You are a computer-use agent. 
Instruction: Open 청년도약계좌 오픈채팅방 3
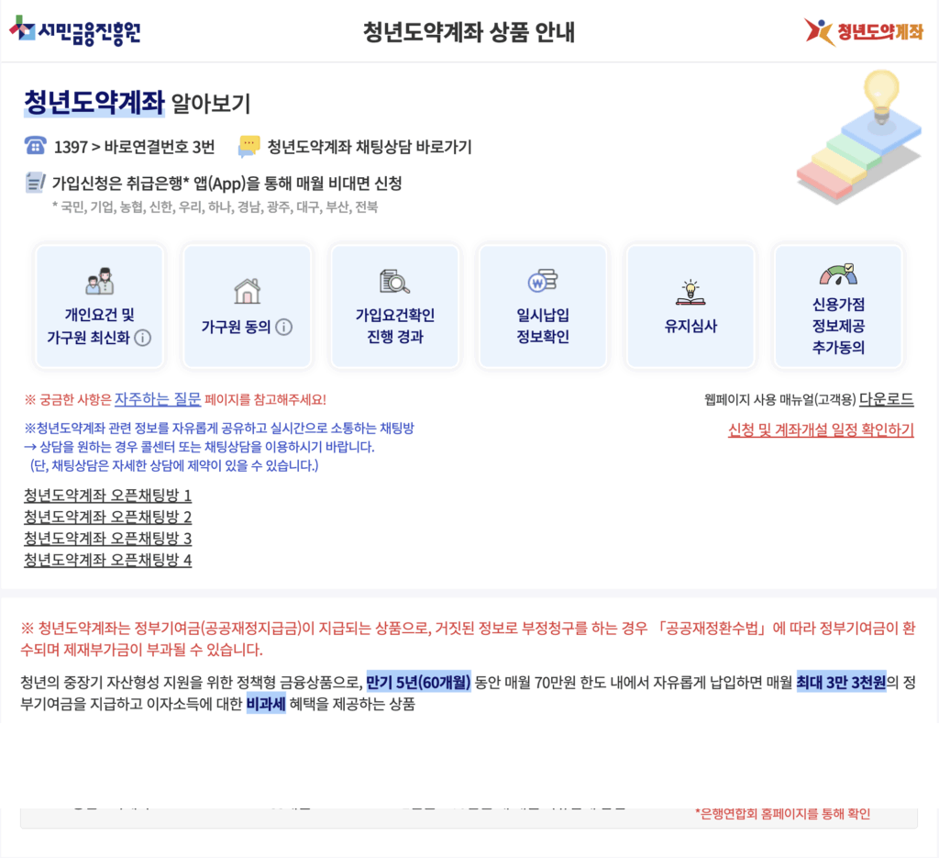(107, 540)
